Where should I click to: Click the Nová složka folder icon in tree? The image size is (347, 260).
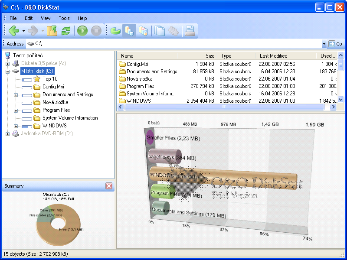tap(37, 102)
